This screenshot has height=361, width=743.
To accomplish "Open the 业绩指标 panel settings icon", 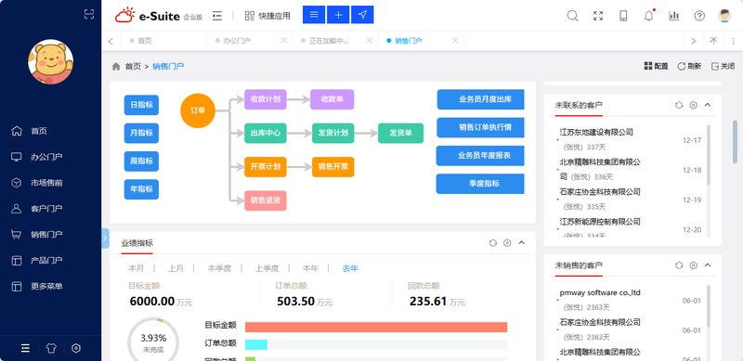I will pyautogui.click(x=507, y=243).
